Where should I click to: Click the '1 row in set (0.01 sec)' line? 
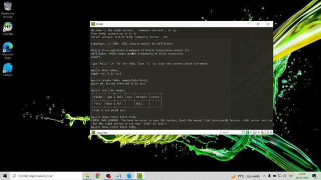click(x=108, y=110)
